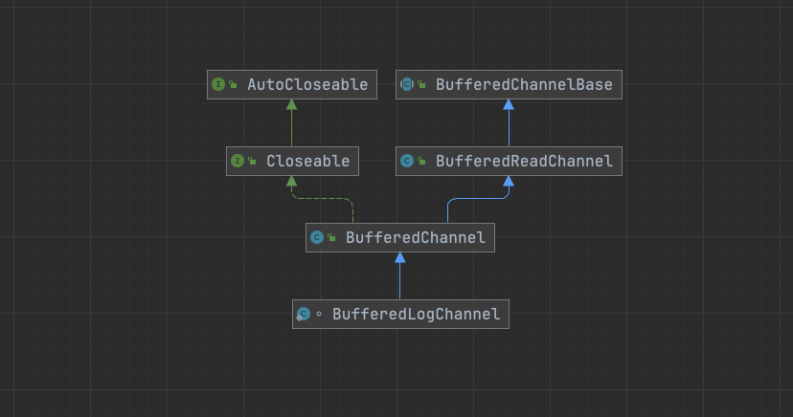This screenshot has width=793, height=417.
Task: Click the class icon on BufferedReadChannel
Action: pos(407,161)
